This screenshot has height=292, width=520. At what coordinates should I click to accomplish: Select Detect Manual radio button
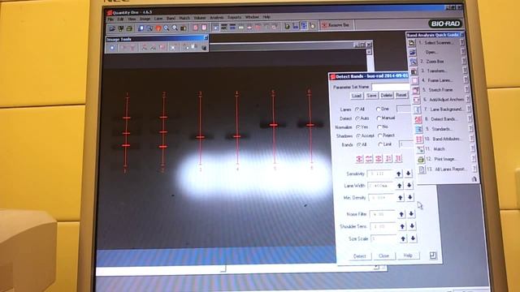(379, 118)
